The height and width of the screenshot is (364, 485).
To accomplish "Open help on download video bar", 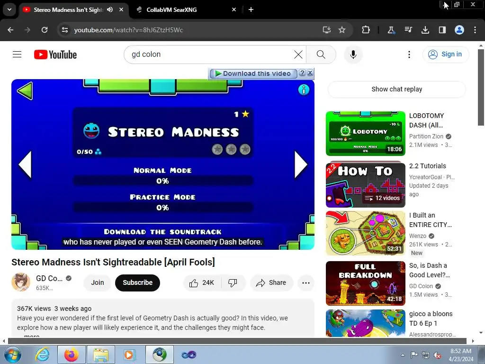I will [x=302, y=73].
